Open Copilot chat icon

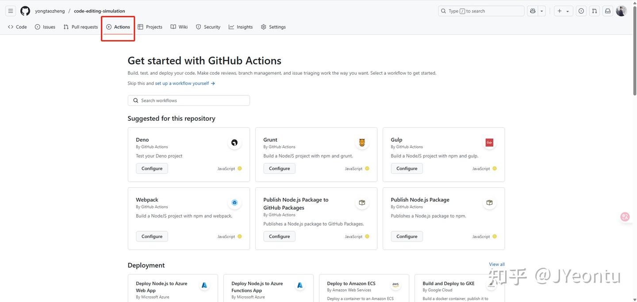(x=533, y=11)
